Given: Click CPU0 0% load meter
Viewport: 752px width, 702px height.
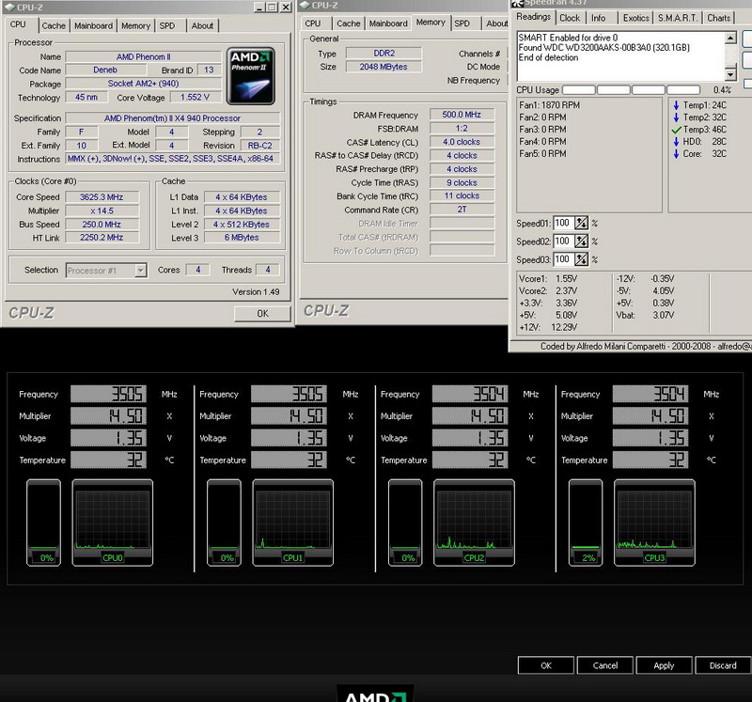Looking at the screenshot, I should [43, 523].
